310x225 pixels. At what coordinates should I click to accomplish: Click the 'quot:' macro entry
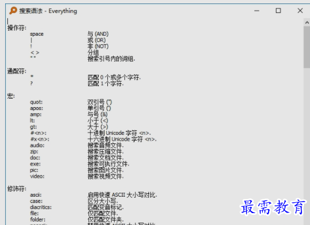coord(36,102)
